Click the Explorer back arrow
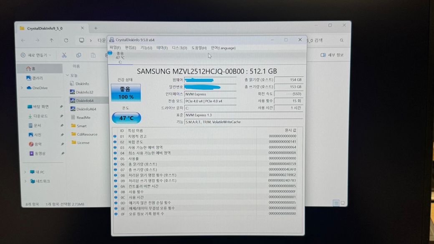The height and width of the screenshot is (244, 434). click(23, 40)
